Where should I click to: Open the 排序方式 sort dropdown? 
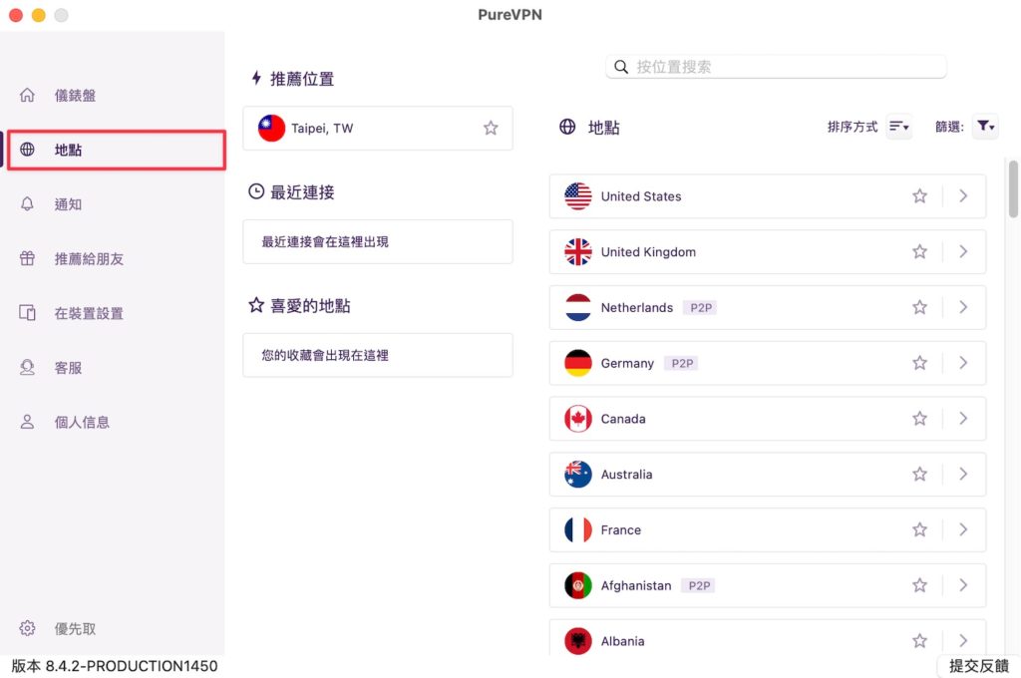click(x=898, y=127)
